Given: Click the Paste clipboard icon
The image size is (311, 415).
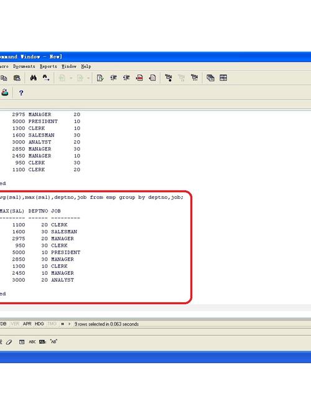Looking at the screenshot, I should coord(17,78).
